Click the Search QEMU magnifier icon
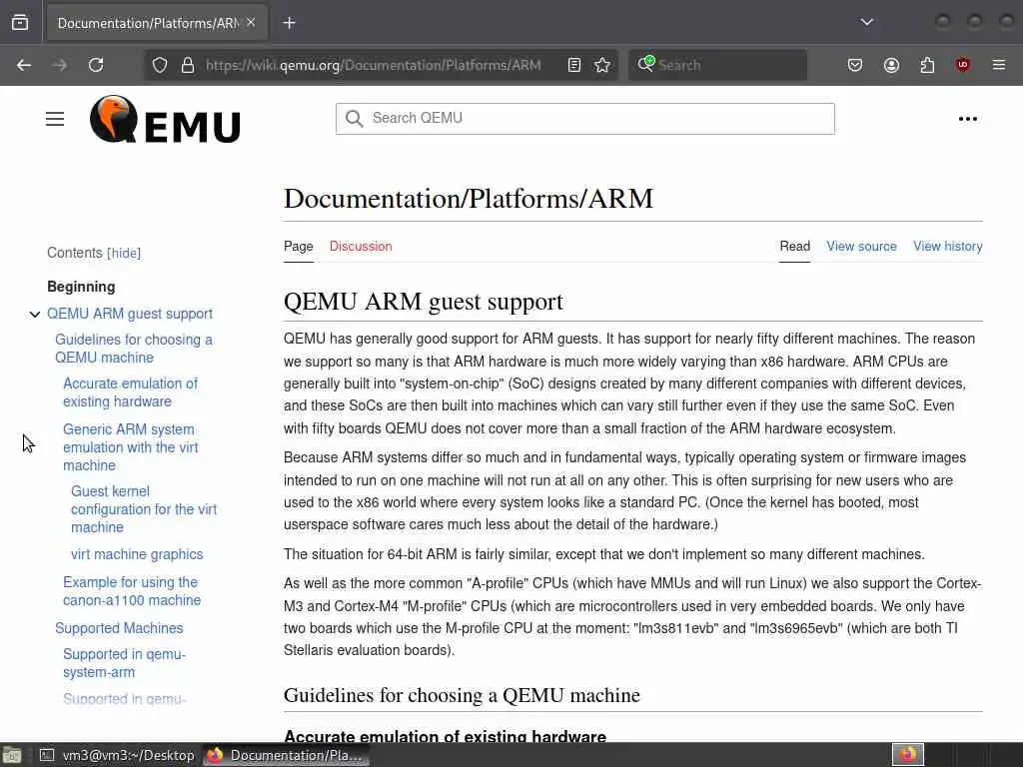Screen dimensions: 1023x767 tap(355, 119)
